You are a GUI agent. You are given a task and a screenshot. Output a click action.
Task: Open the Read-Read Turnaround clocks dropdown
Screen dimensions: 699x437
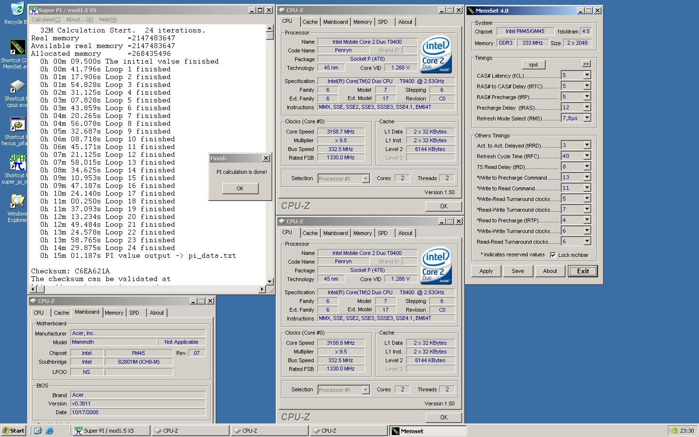tap(587, 241)
